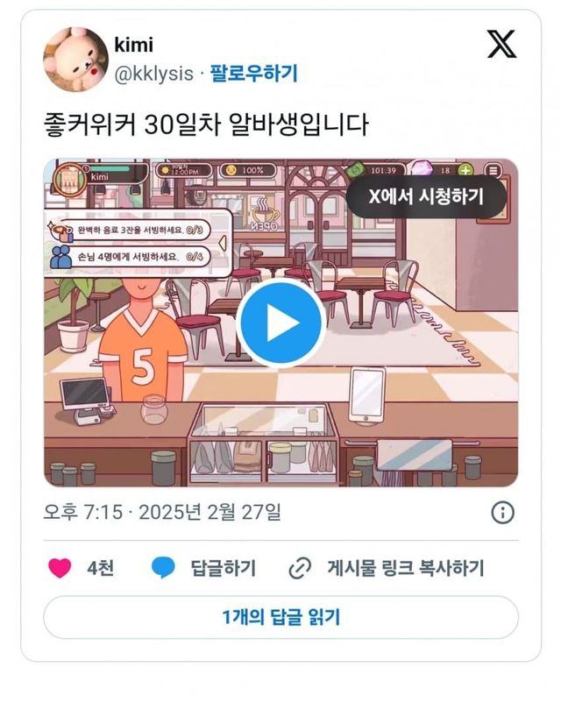Click the X logo icon

(501, 44)
